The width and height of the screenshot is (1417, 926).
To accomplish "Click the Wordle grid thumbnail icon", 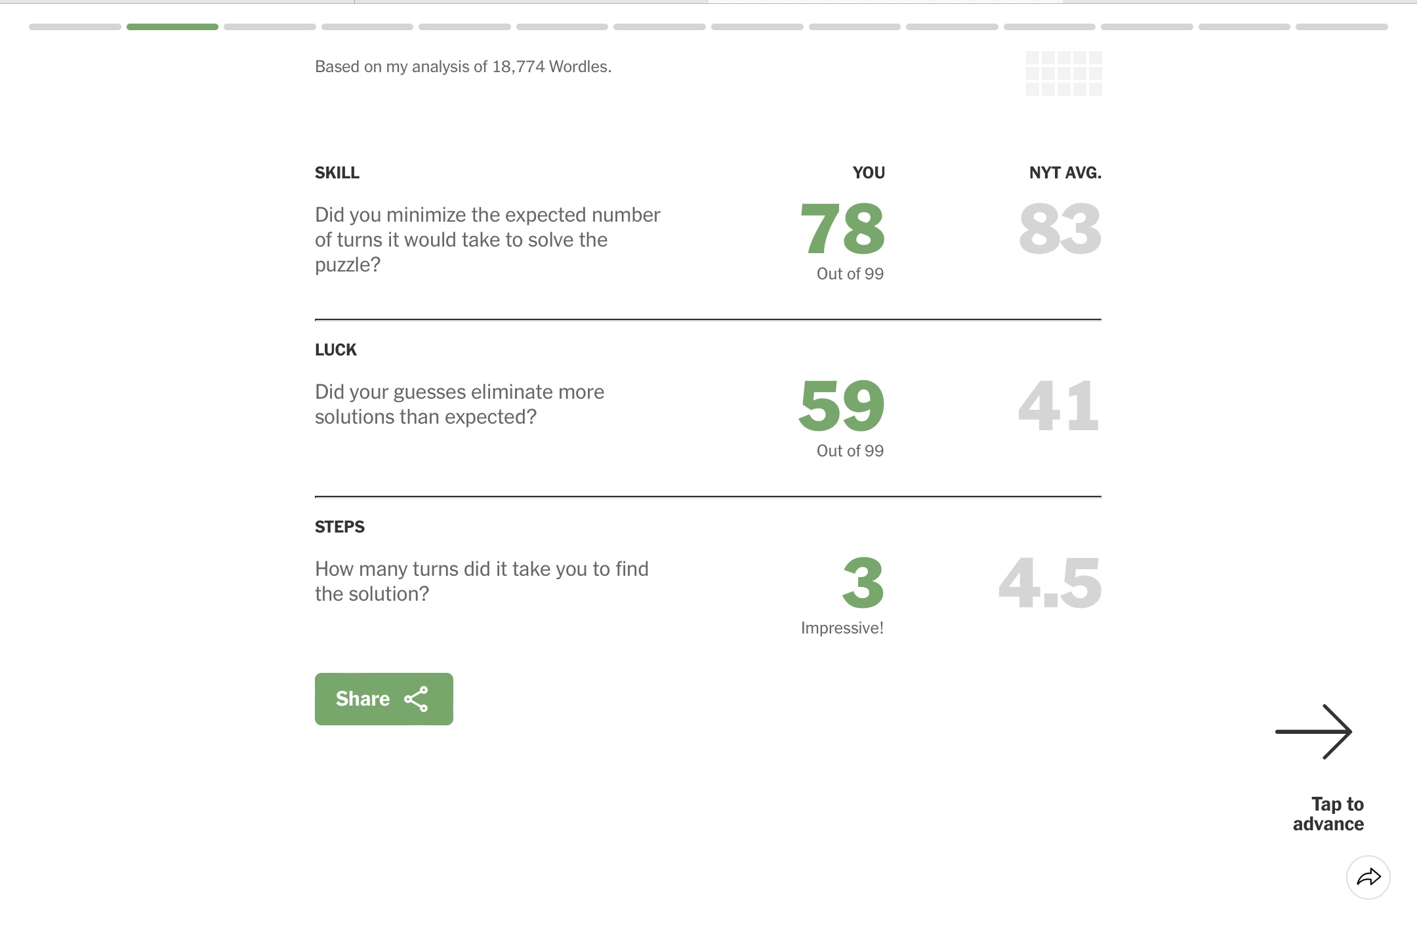I will (1064, 73).
